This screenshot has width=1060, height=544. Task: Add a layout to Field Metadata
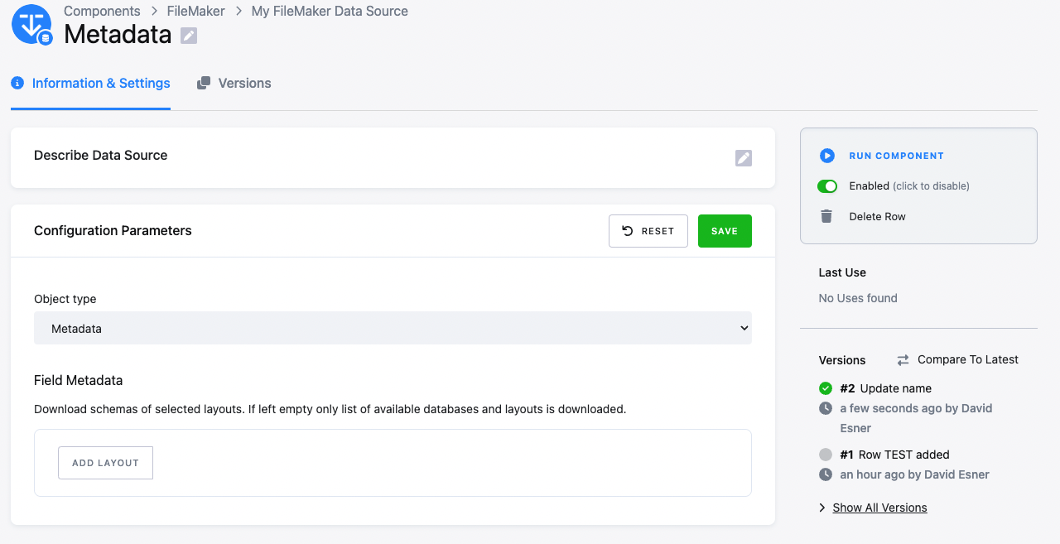(x=105, y=463)
